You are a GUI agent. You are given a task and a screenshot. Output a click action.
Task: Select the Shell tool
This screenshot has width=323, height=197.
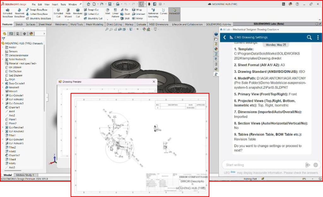coord(125,18)
